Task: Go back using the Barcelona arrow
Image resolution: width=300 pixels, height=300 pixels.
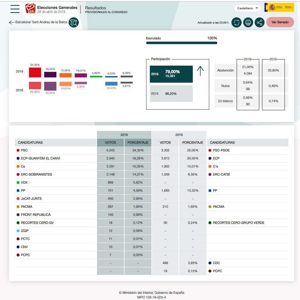Action: [12, 22]
